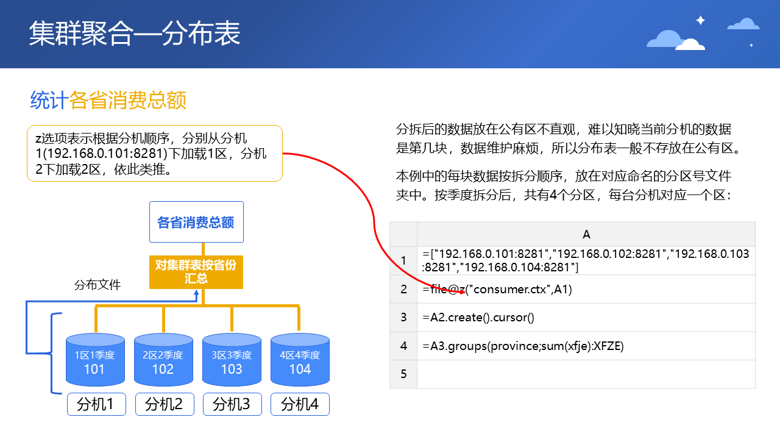Image resolution: width=780 pixels, height=439 pixels.
Task: Select the A3.groups formula cell
Action: click(586, 346)
